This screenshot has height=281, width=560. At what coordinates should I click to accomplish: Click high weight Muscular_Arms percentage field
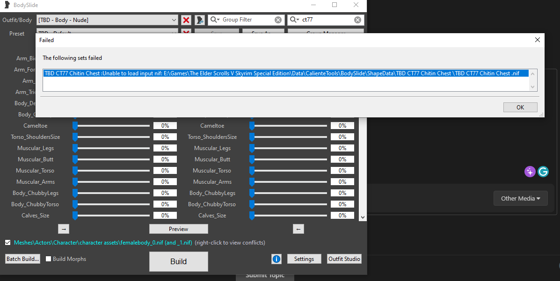pyautogui.click(x=342, y=182)
